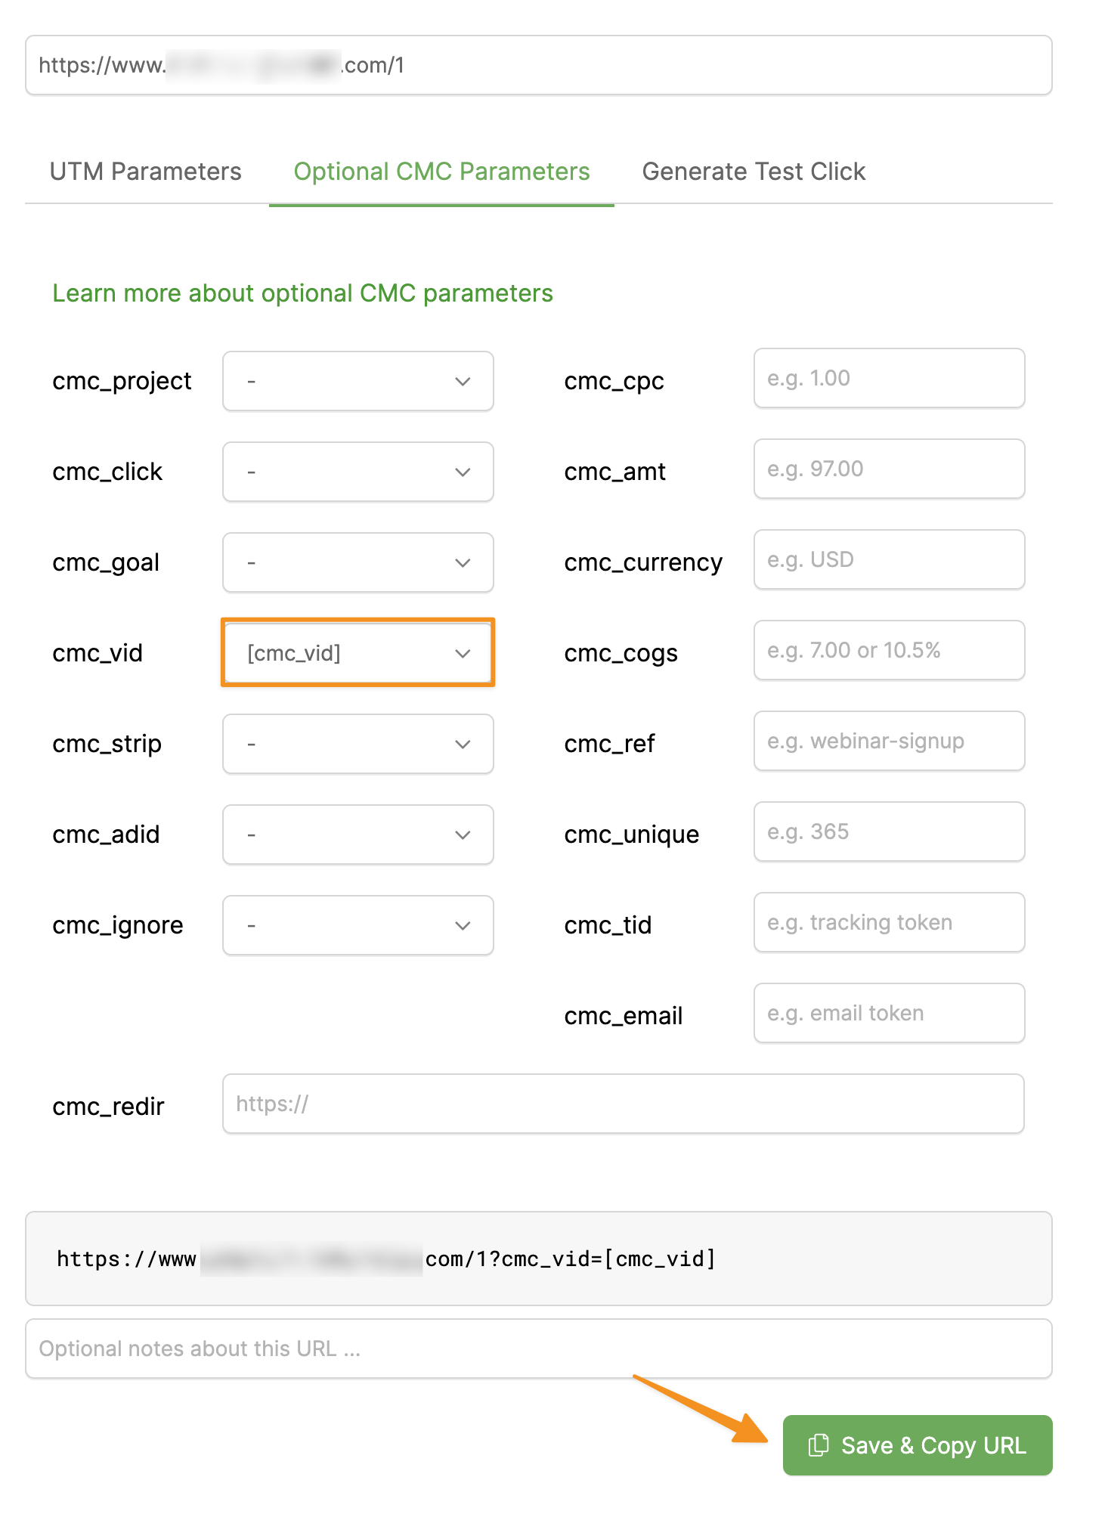Switch to the UTM Parameters tab
Screen dimensions: 1105x1539
click(145, 172)
